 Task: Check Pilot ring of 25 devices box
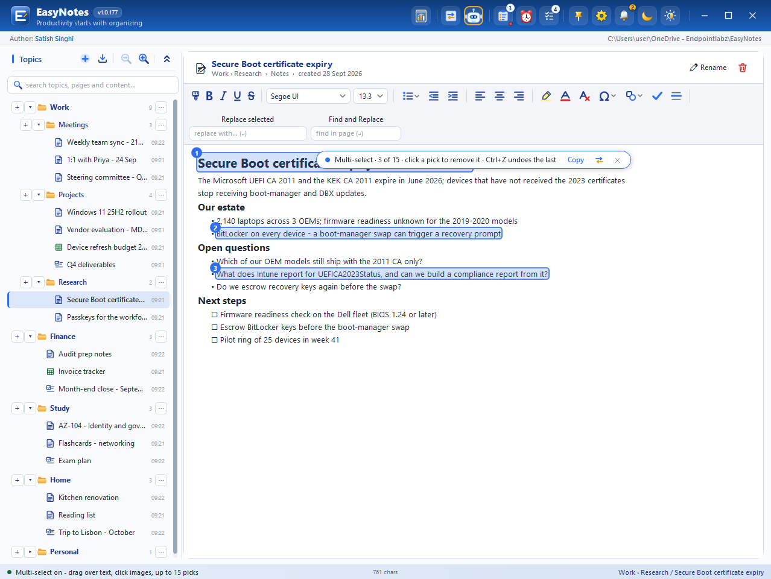[214, 340]
